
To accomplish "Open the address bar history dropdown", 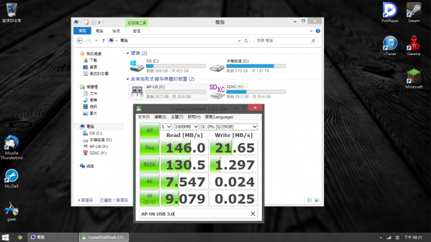I will coord(239,40).
